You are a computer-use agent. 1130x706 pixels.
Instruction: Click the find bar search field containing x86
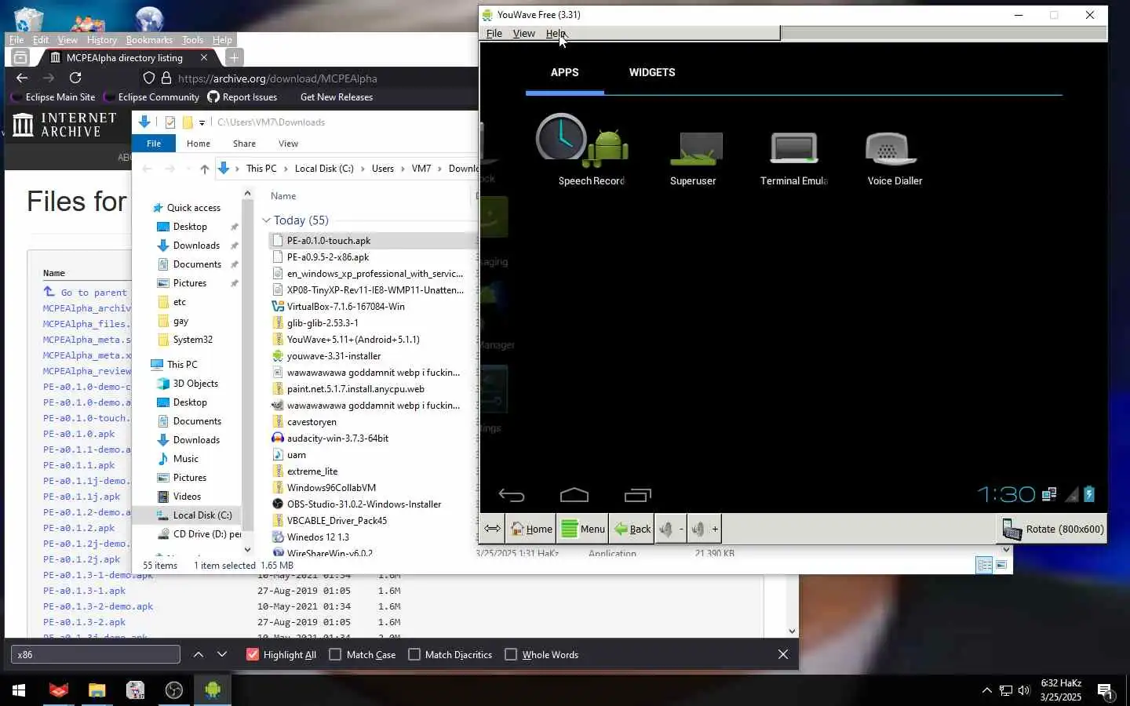point(95,654)
